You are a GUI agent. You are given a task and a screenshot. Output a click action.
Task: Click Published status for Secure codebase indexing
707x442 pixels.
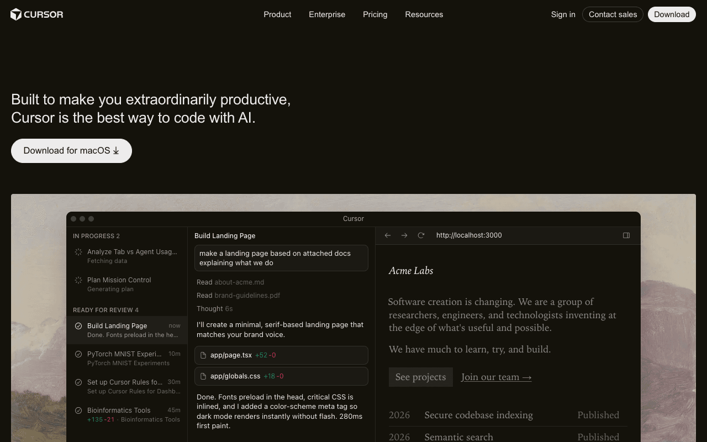(598, 415)
